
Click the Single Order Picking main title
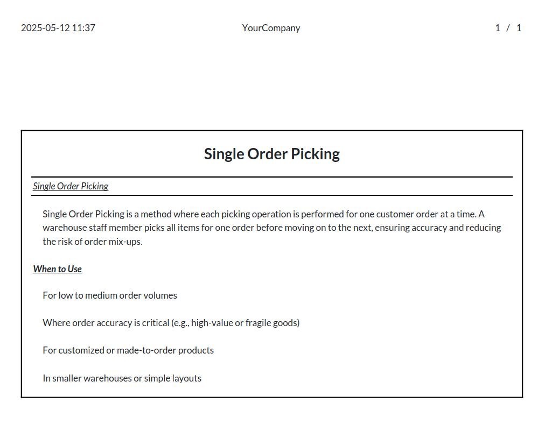272,154
